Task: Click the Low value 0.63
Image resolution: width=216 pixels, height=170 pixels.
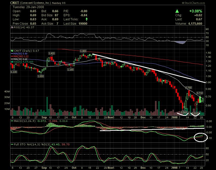Action: [x=33, y=19]
